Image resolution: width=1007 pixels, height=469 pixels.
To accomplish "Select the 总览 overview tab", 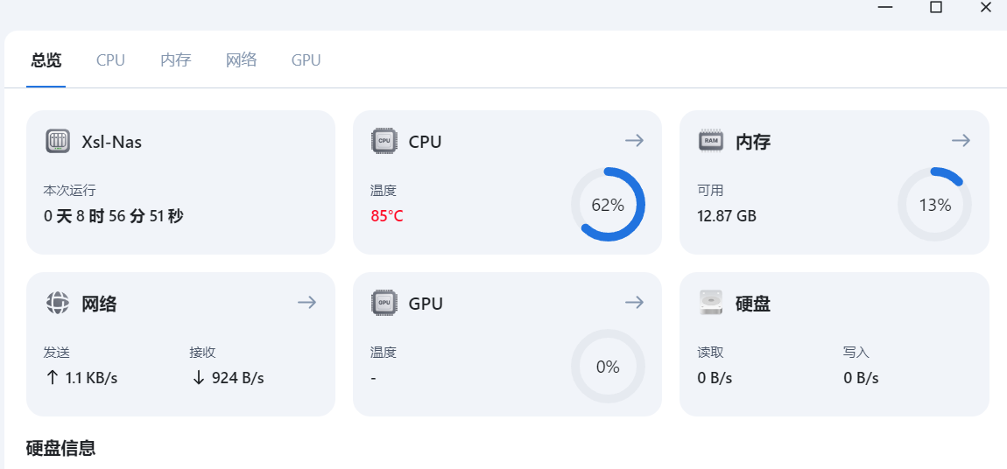I will pos(46,60).
